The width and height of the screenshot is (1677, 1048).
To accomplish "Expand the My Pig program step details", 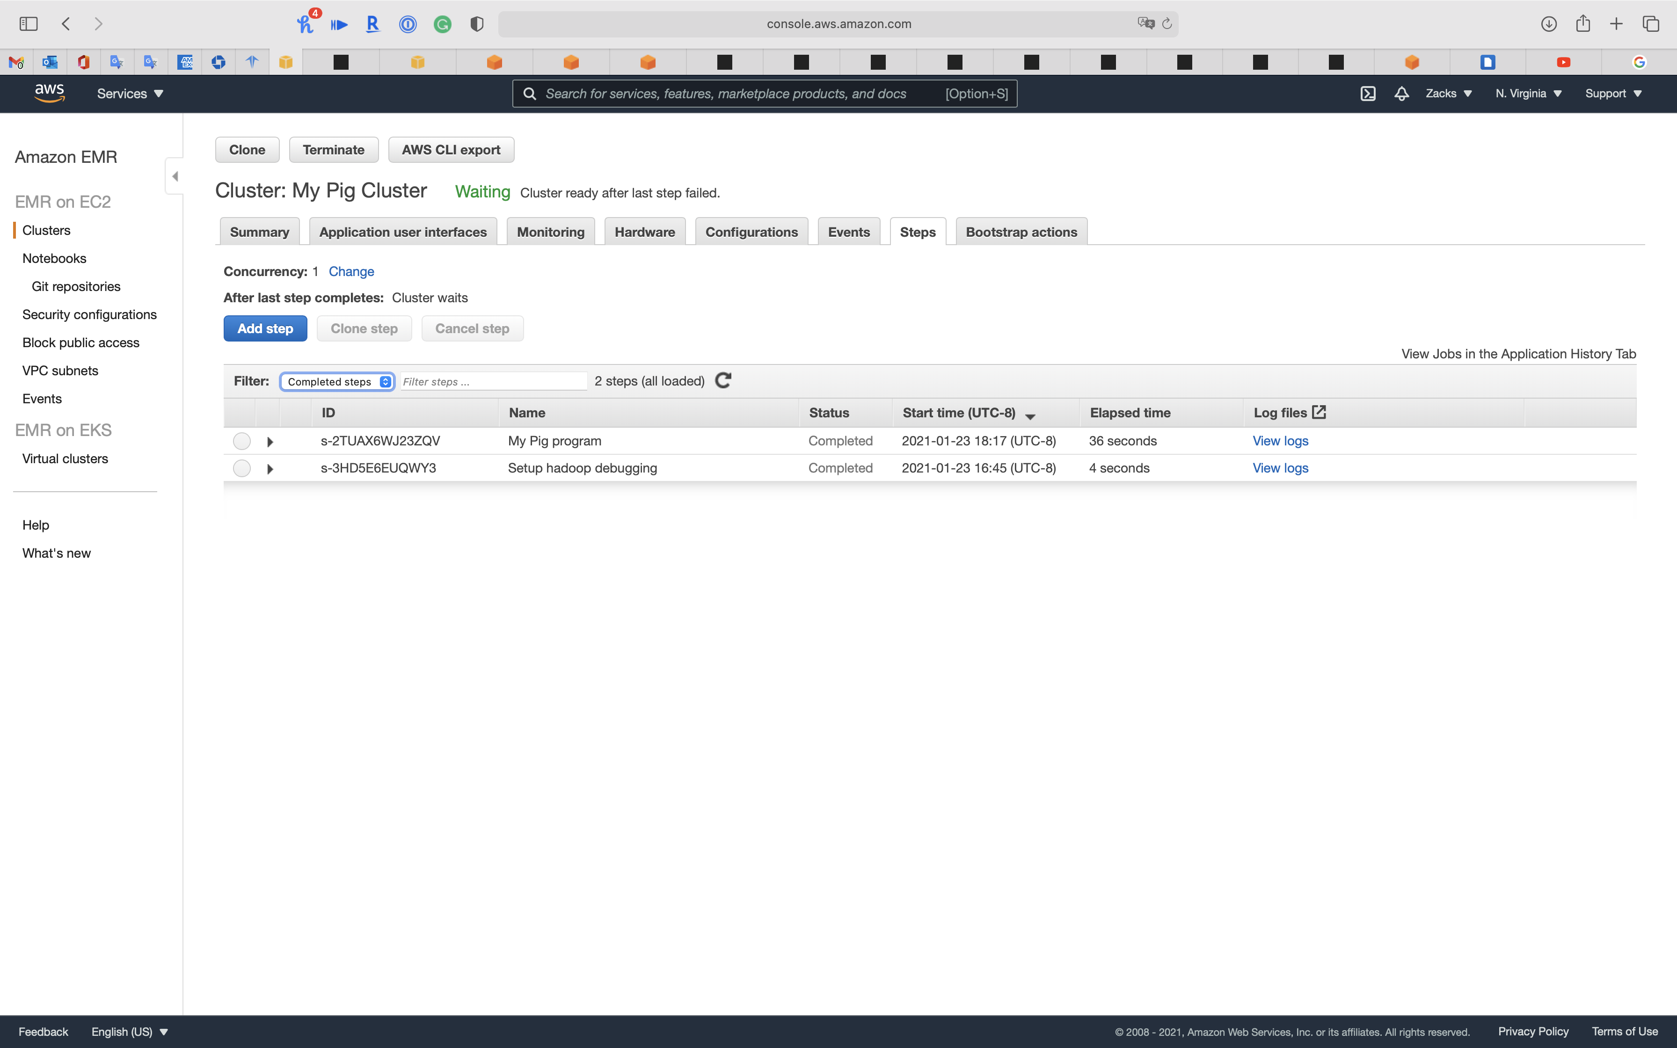I will 270,442.
